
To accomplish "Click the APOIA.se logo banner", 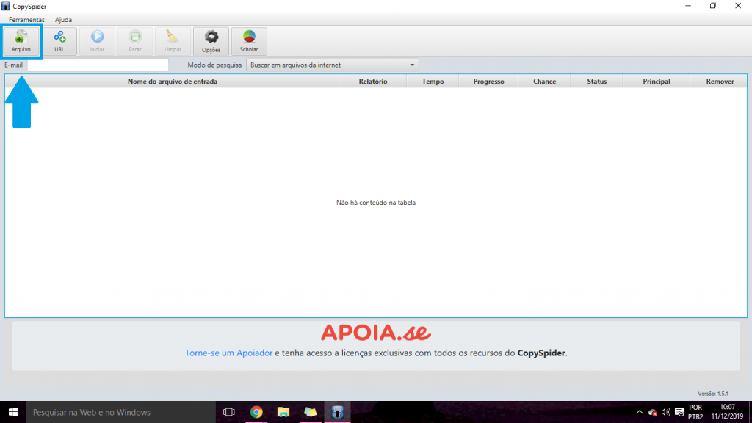I will 376,333.
